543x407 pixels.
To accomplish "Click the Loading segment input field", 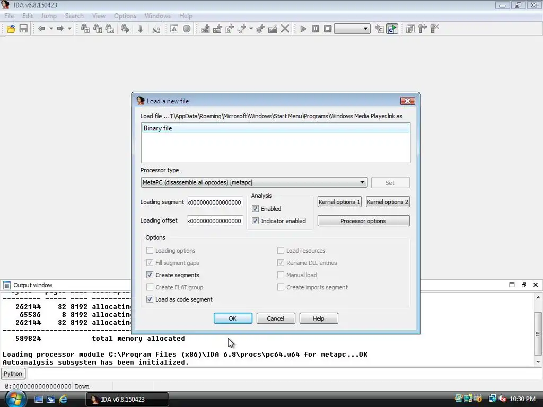I will click(215, 202).
